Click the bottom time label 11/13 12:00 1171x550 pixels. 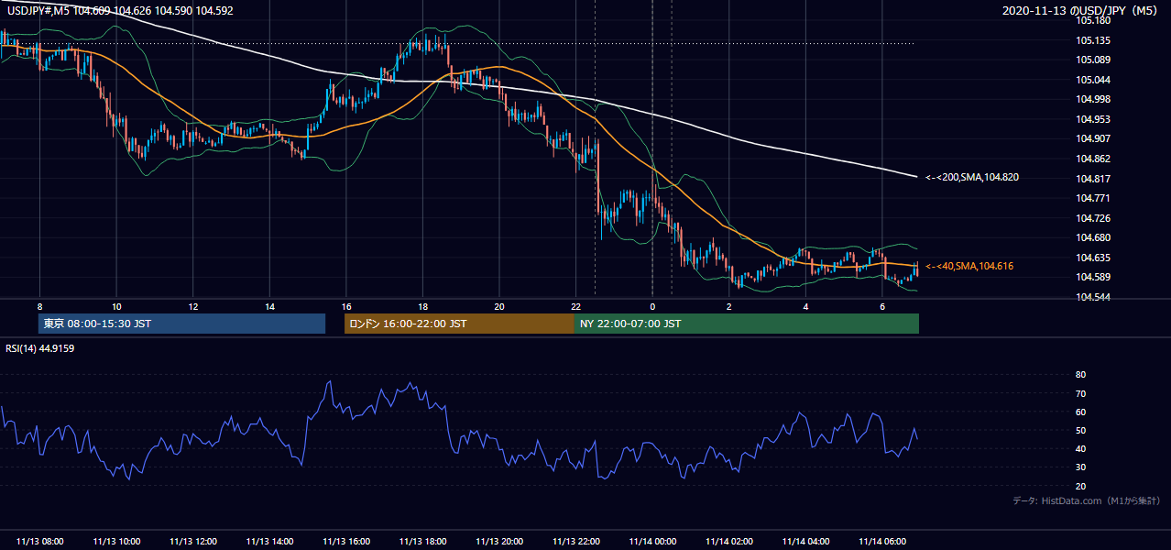(x=192, y=542)
